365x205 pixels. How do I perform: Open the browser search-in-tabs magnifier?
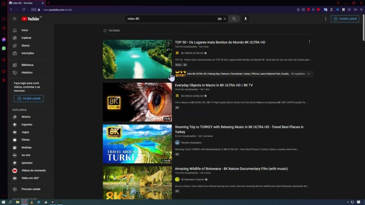pyautogui.click(x=338, y=3)
